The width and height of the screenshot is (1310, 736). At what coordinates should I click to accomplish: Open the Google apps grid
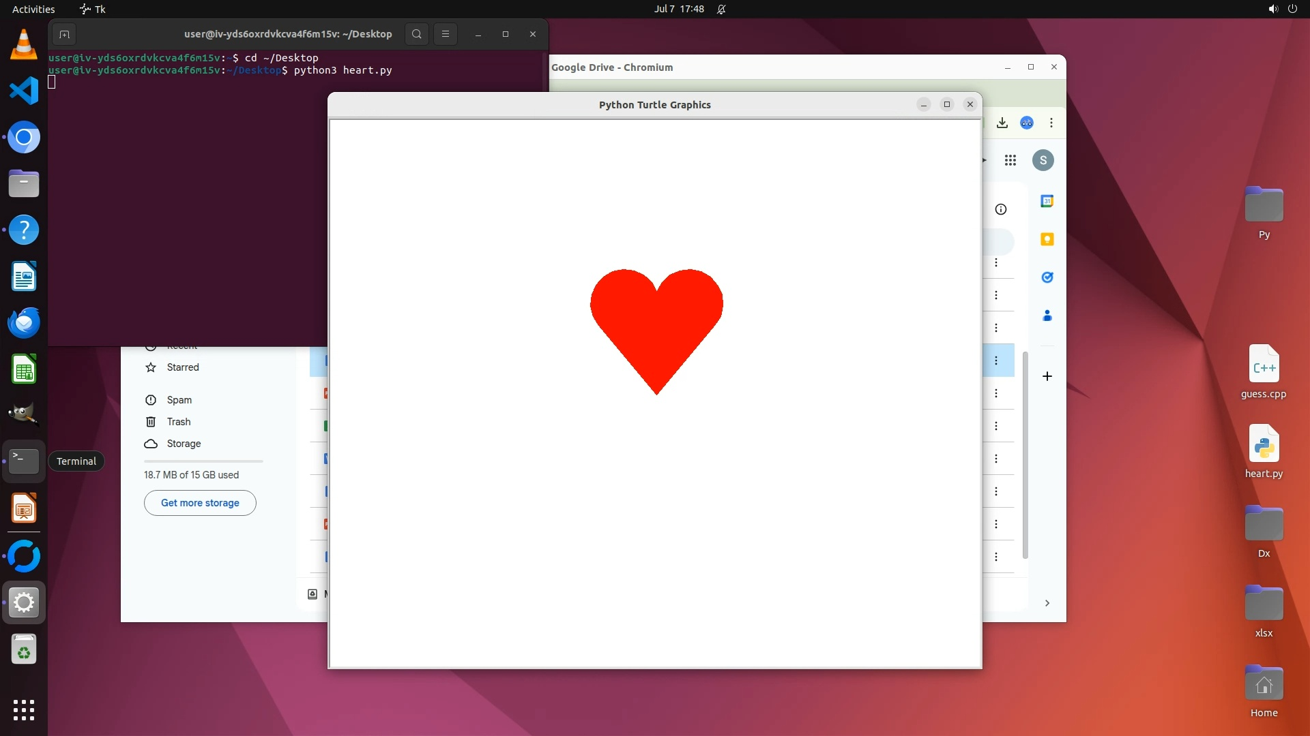click(1010, 160)
